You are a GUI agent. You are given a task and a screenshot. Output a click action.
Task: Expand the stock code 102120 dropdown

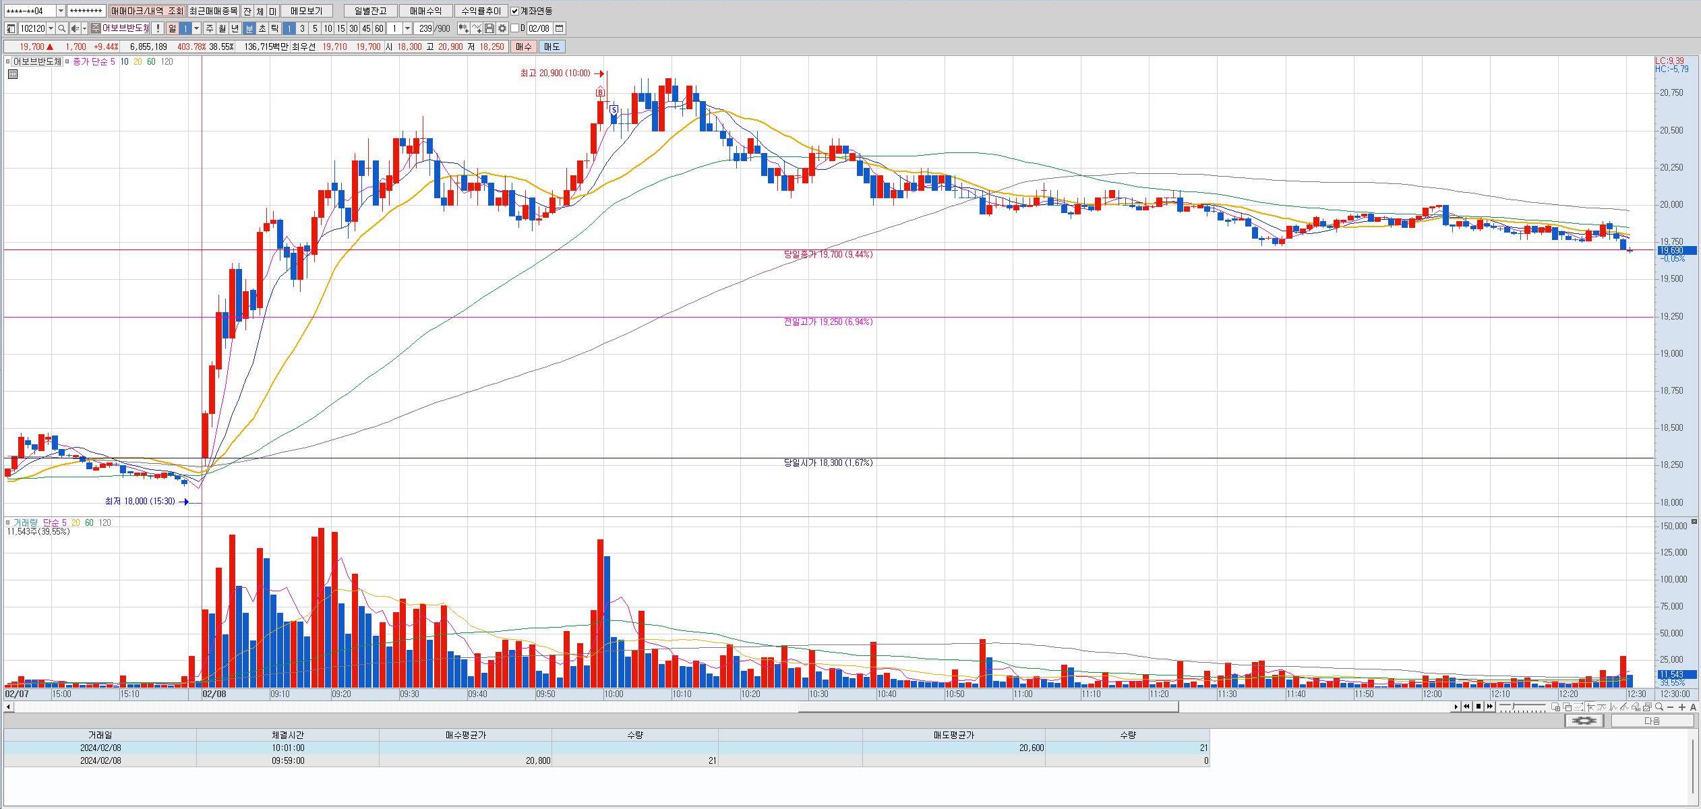(x=51, y=28)
